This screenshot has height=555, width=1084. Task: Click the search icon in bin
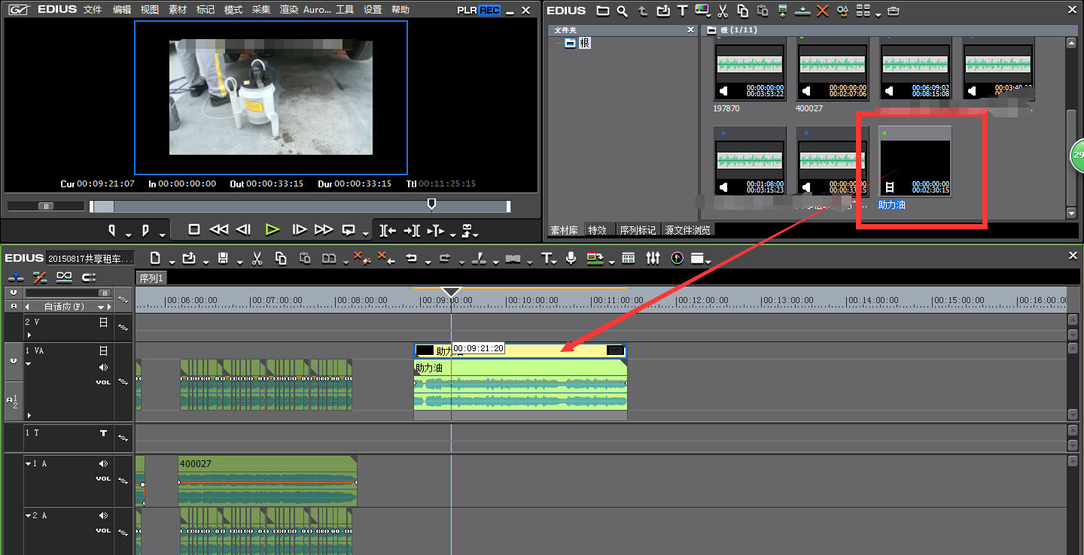click(623, 11)
